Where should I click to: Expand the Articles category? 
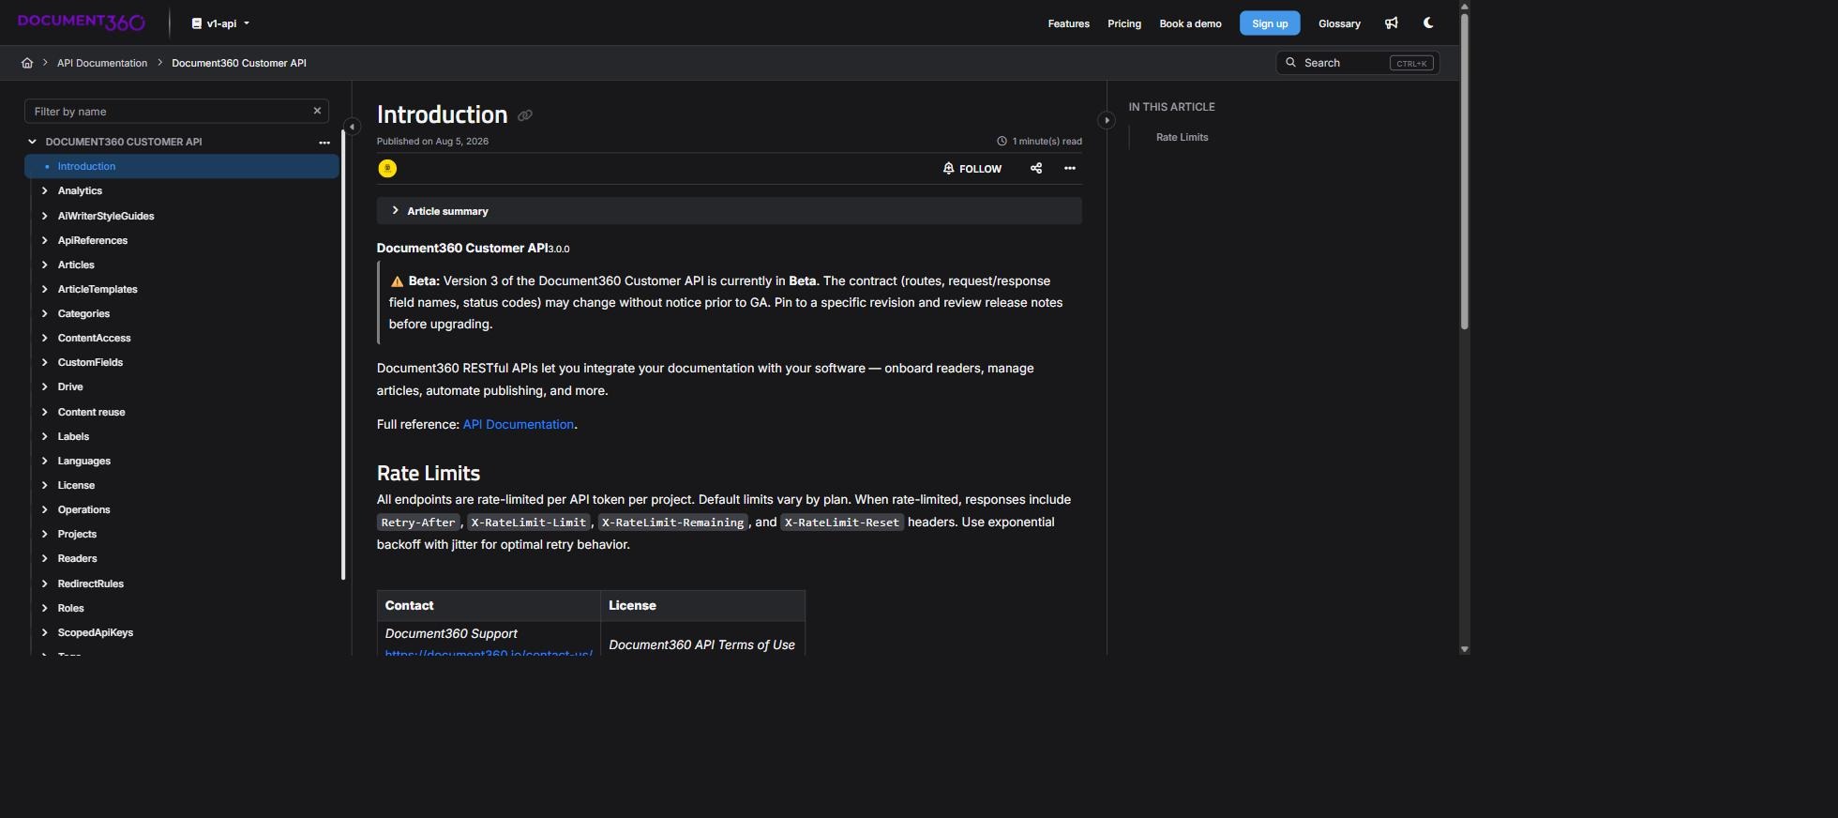tap(44, 265)
